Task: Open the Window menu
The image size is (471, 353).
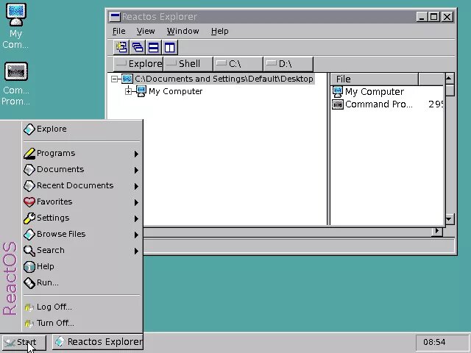Action: pos(183,31)
